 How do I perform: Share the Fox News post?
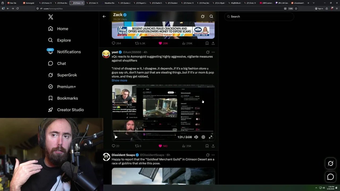pos(213,43)
